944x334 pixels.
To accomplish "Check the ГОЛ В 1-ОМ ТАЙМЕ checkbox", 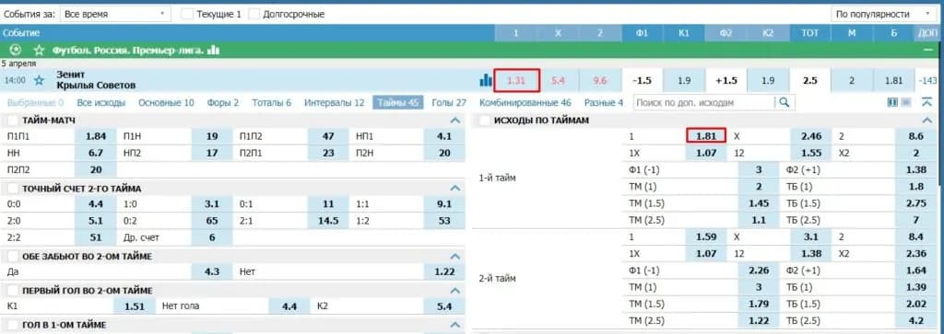I will [x=13, y=325].
